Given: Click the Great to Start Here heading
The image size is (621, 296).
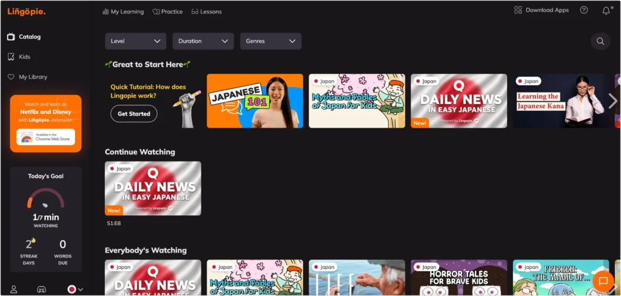Looking at the screenshot, I should (148, 64).
